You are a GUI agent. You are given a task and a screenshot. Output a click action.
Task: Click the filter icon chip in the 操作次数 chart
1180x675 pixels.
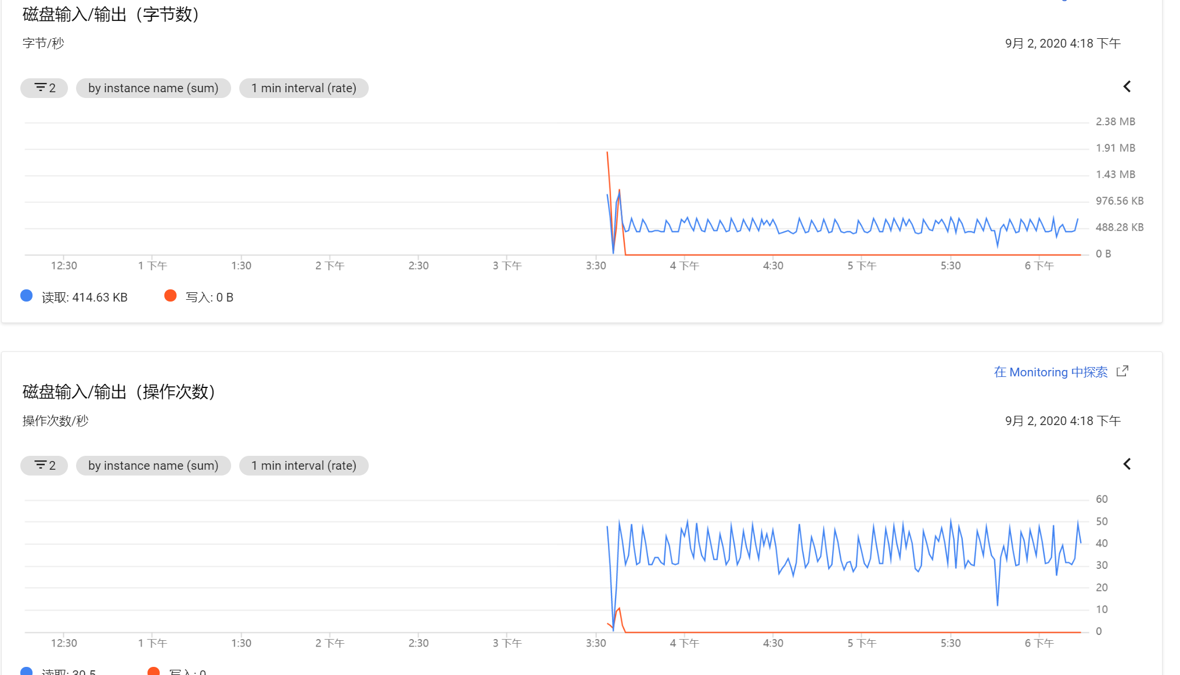[44, 466]
